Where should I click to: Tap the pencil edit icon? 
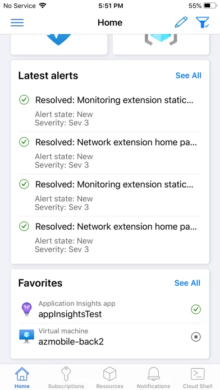(181, 22)
